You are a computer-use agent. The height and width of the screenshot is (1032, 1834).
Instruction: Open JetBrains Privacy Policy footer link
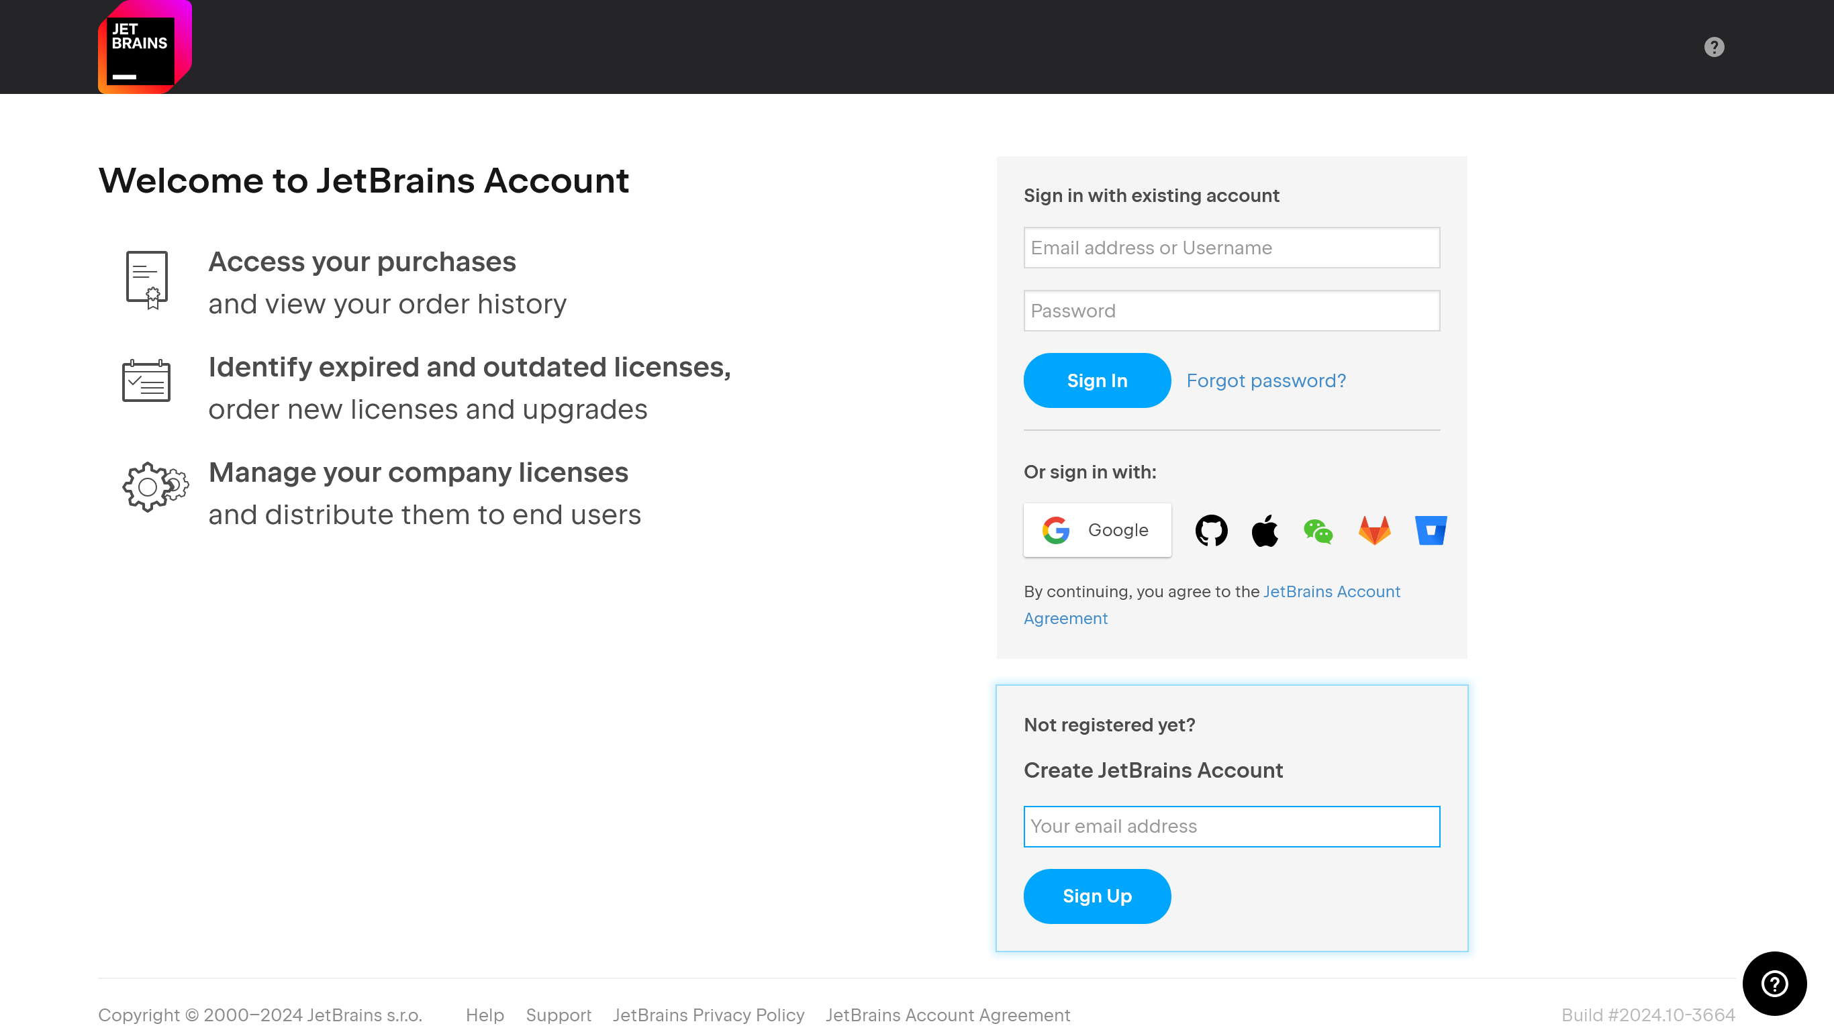[x=708, y=1015]
